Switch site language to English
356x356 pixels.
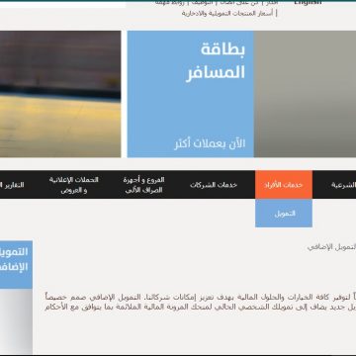point(308,3)
